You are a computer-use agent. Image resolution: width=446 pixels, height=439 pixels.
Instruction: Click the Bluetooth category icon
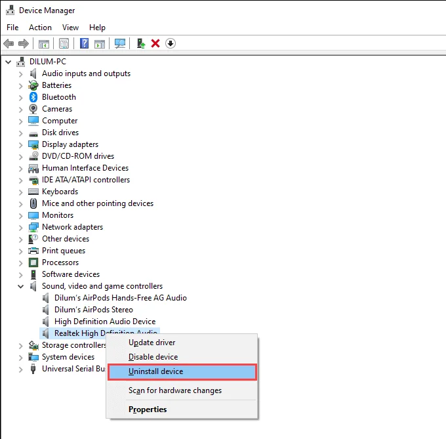(33, 97)
